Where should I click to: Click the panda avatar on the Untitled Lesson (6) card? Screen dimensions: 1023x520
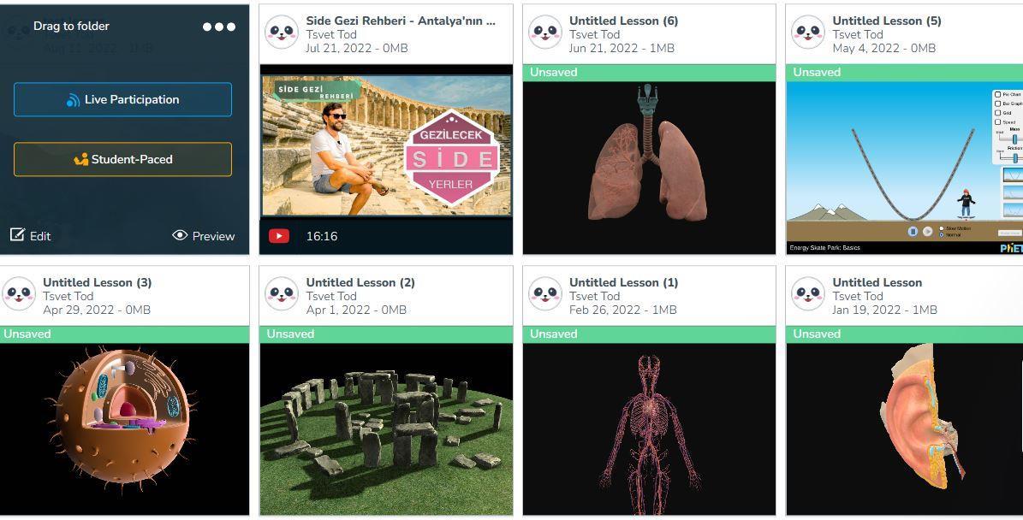click(544, 32)
